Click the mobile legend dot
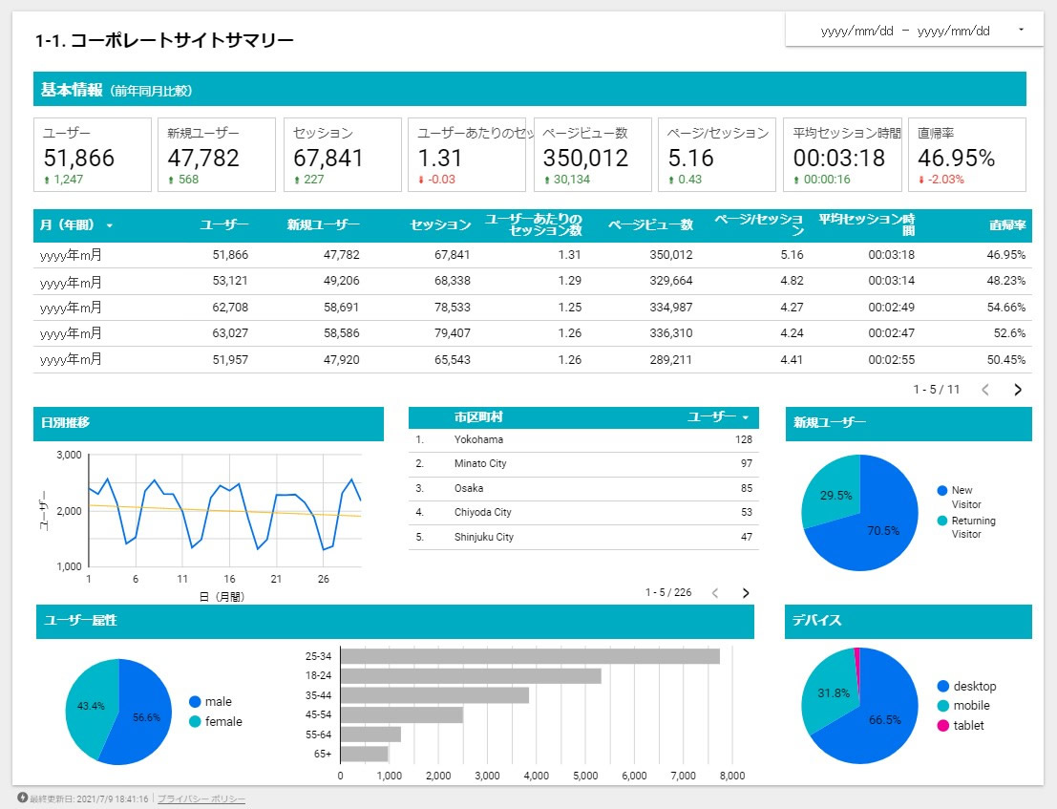The image size is (1057, 809). [x=943, y=706]
